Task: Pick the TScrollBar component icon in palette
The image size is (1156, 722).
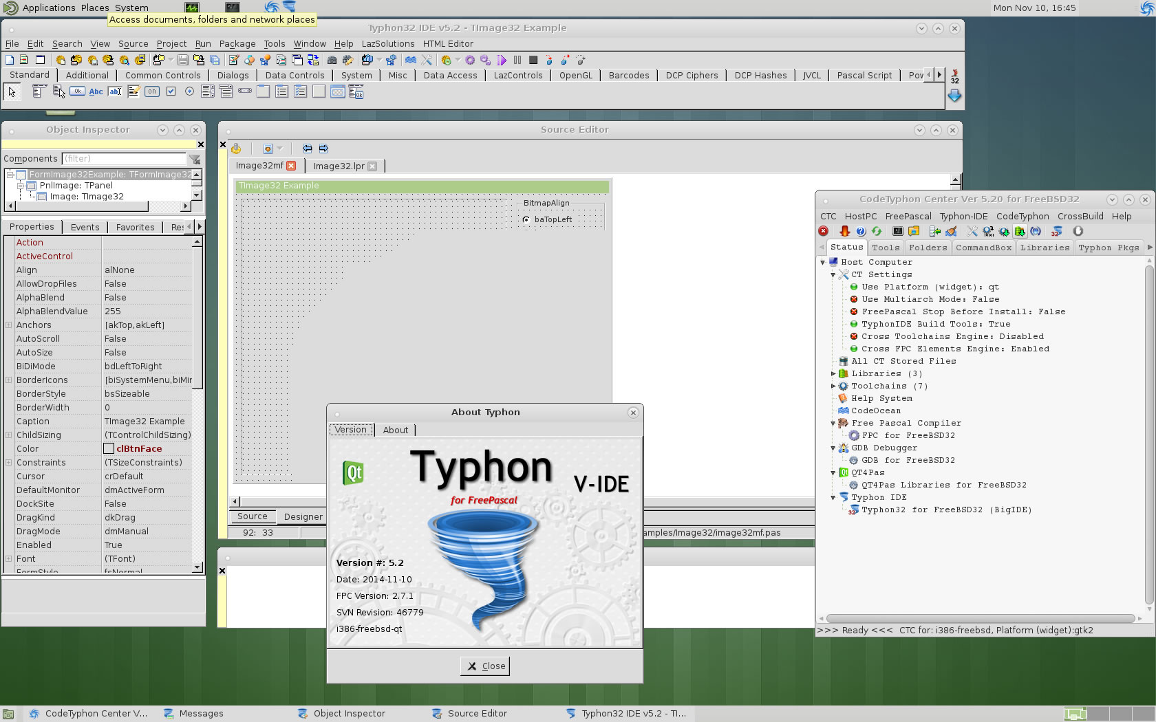Action: pyautogui.click(x=245, y=91)
